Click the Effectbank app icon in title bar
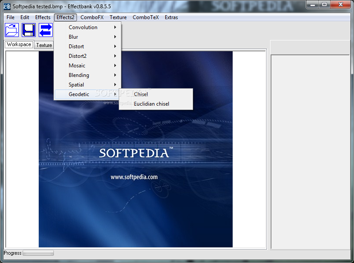Viewport: 354px width, 263px height. coord(7,7)
